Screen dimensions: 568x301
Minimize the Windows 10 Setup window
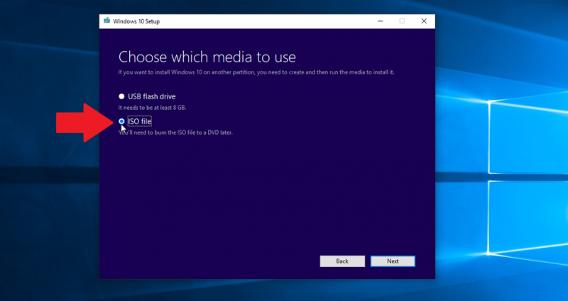pyautogui.click(x=381, y=21)
